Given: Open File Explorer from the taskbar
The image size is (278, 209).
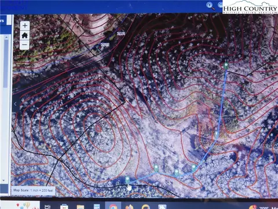Looking at the screenshot, I should pyautogui.click(x=80, y=207).
